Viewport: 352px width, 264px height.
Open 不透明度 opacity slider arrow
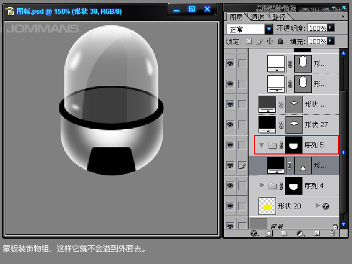(x=330, y=28)
